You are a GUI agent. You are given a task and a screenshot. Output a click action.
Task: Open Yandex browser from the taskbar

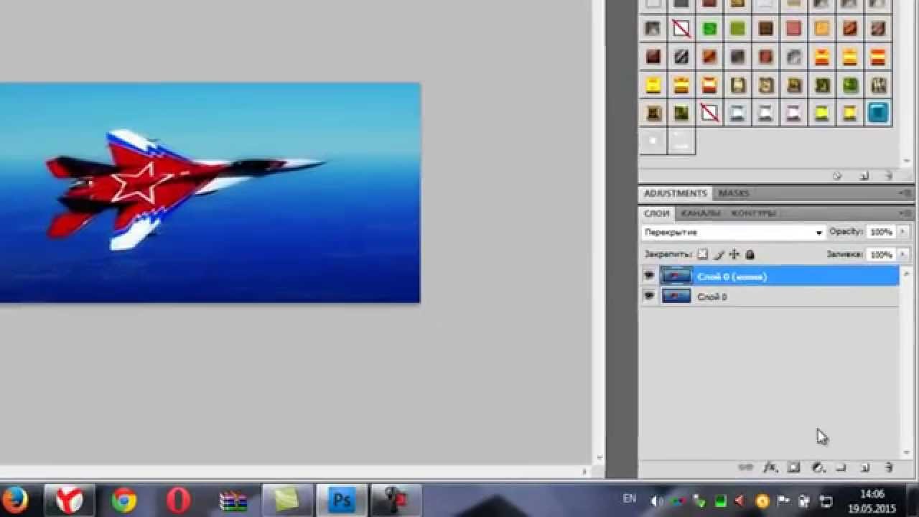70,500
